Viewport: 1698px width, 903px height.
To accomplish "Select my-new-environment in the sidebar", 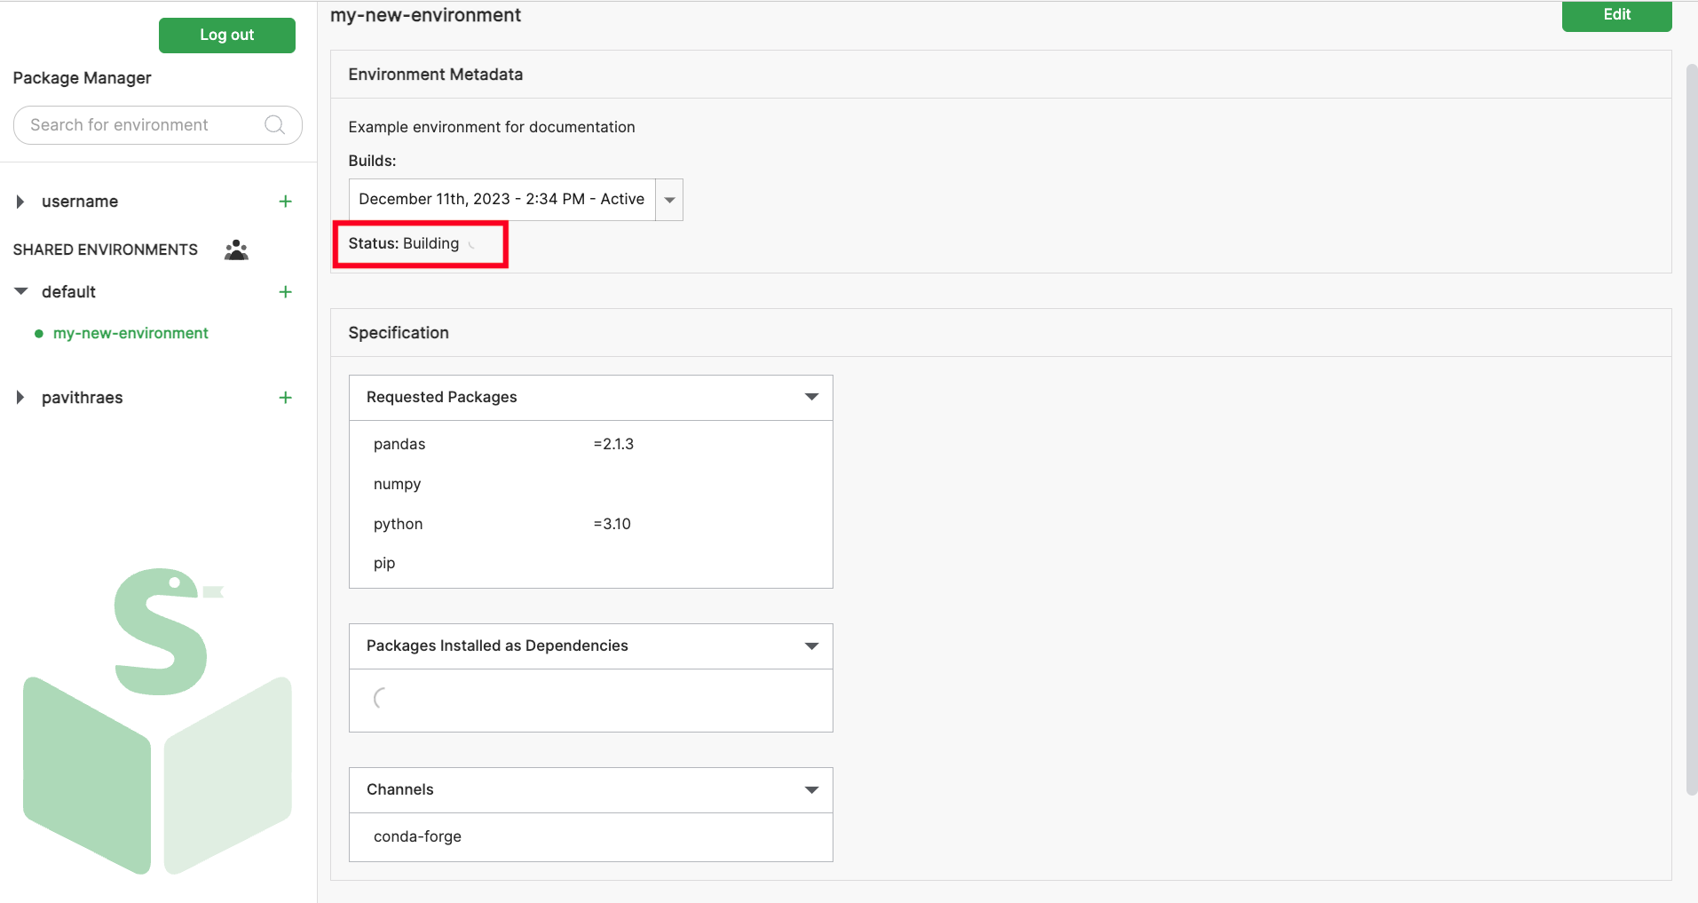I will [130, 333].
